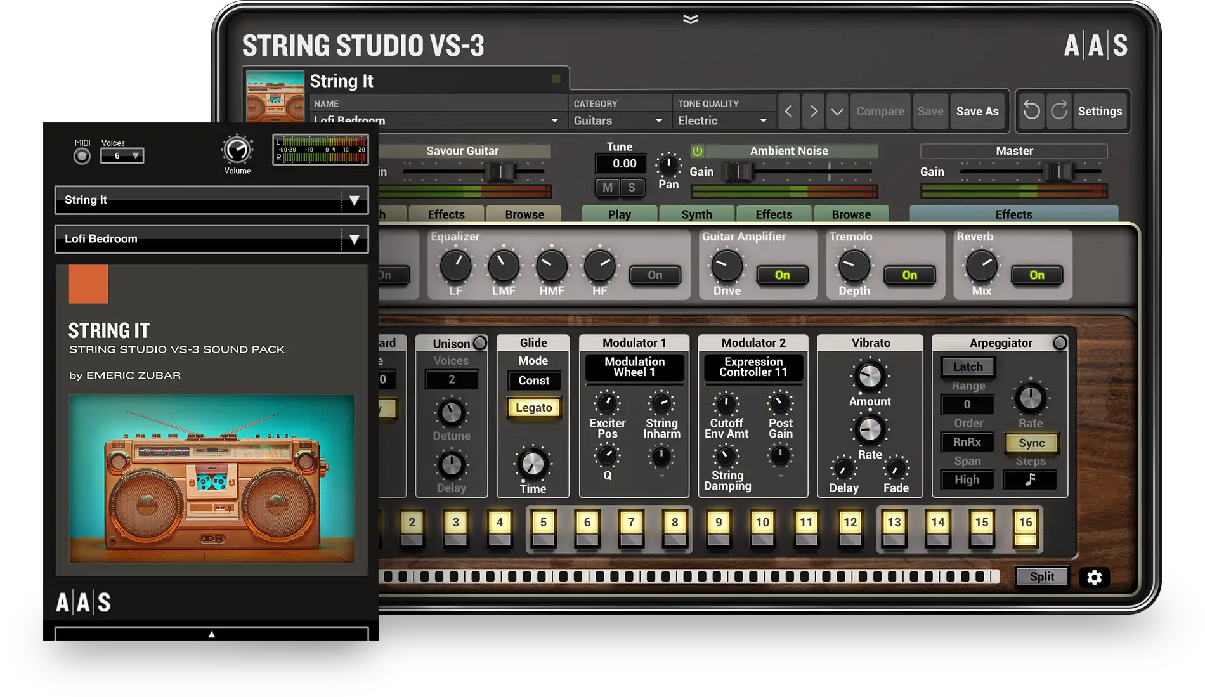1205x697 pixels.
Task: Toggle the Guitar Amplifier On button
Action: pos(783,275)
